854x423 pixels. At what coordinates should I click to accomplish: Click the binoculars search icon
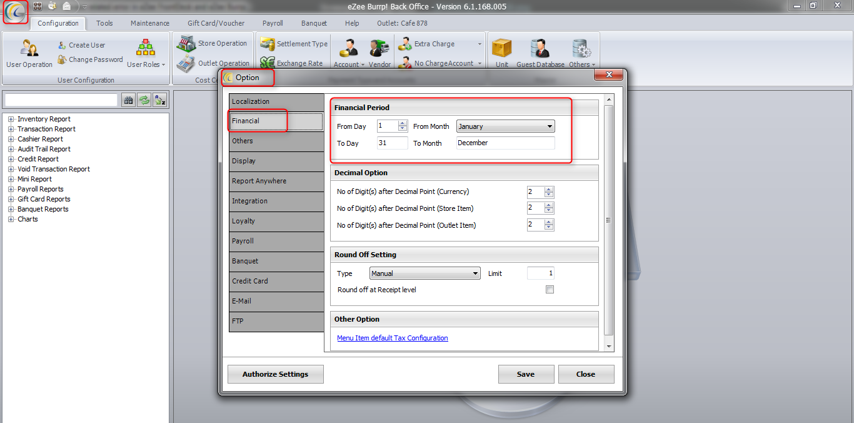click(128, 100)
